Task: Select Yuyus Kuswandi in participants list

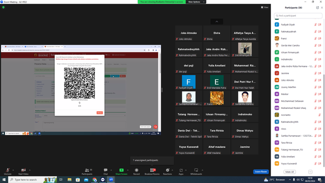Action: (298, 164)
